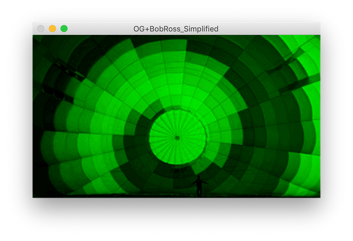Screen dimensions: 353x241
Task: Click the green balloon sketch canvas
Action: (x=176, y=116)
